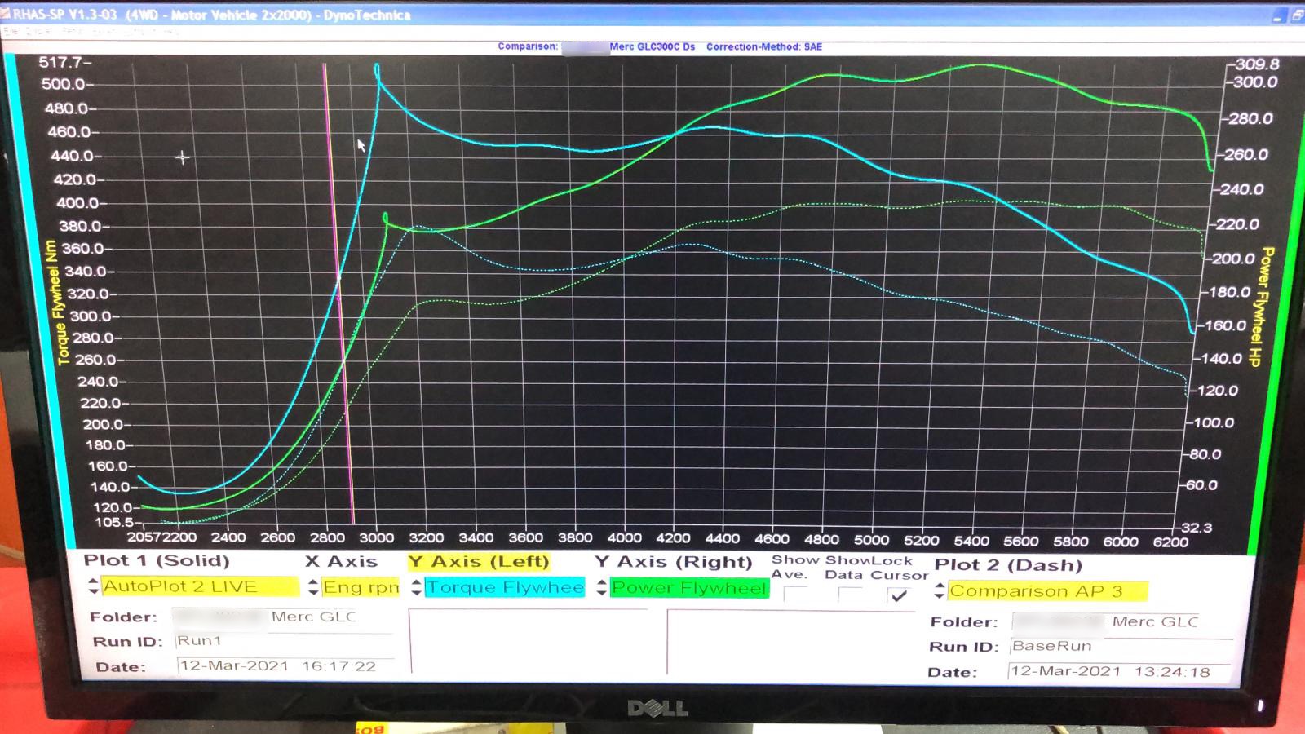The height and width of the screenshot is (734, 1305).
Task: Click the X Axis stepper arrows beside Eng rpm
Action: tap(314, 587)
